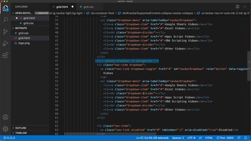The width and height of the screenshot is (251, 141).
Task: Click '1 UNSAVED' badge in Open Editors
Action: (42, 13)
